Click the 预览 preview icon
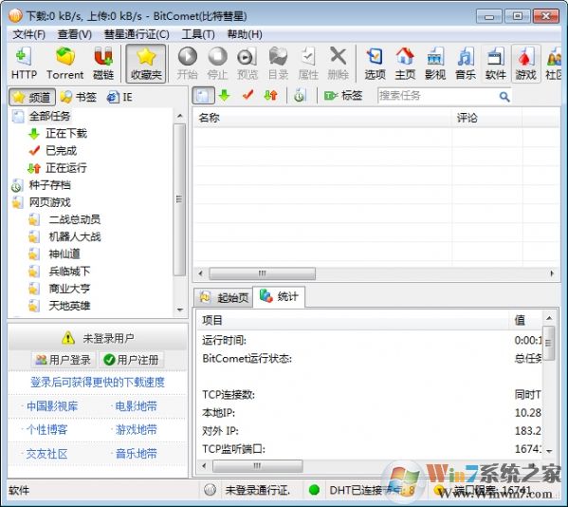The width and height of the screenshot is (568, 507). click(x=247, y=64)
